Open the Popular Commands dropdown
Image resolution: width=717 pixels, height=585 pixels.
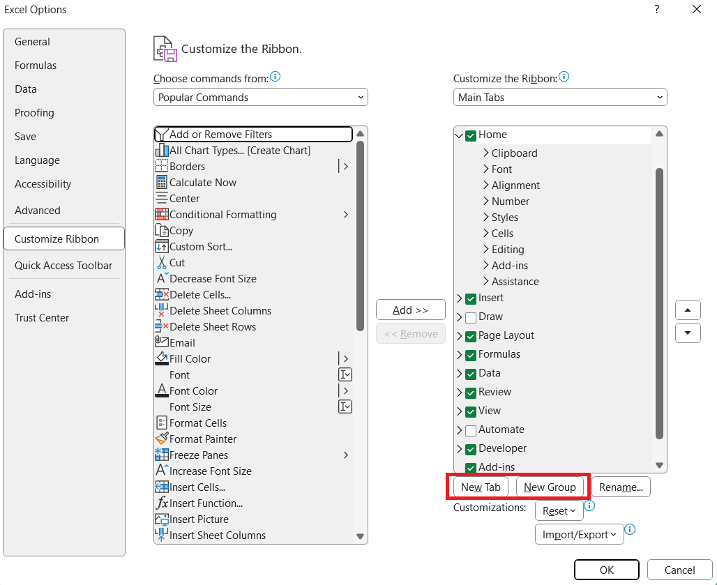[x=261, y=97]
